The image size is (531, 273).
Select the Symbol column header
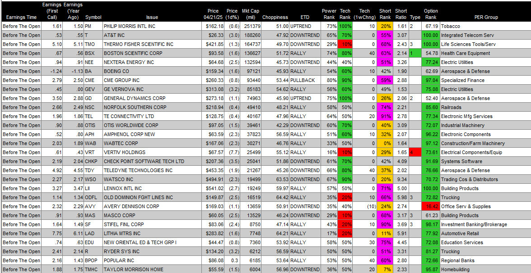coord(93,17)
